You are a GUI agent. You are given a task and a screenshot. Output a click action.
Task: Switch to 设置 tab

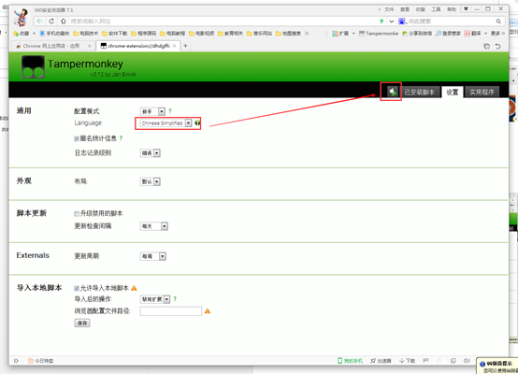pyautogui.click(x=453, y=93)
